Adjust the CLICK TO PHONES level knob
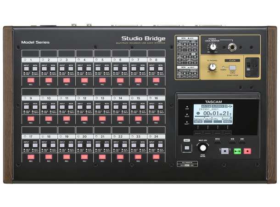 pyautogui.click(x=213, y=67)
